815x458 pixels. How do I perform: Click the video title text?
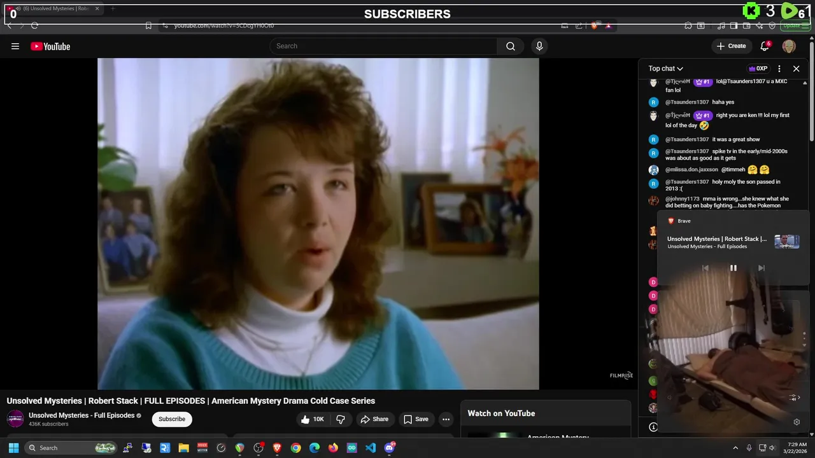[x=191, y=401]
